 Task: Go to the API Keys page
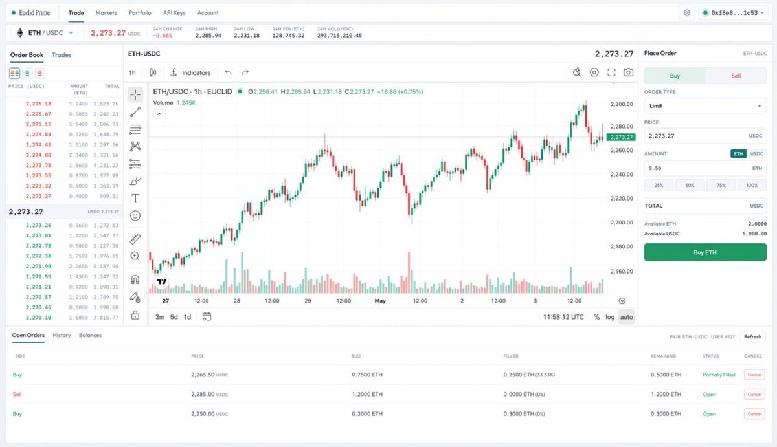[x=174, y=12]
